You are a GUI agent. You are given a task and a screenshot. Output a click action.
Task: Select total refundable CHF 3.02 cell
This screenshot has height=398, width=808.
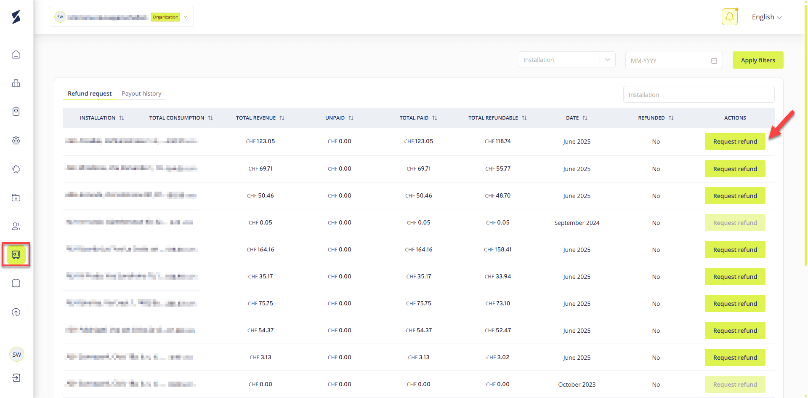(497, 357)
